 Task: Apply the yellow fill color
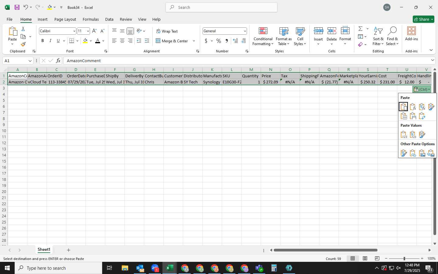point(85,41)
